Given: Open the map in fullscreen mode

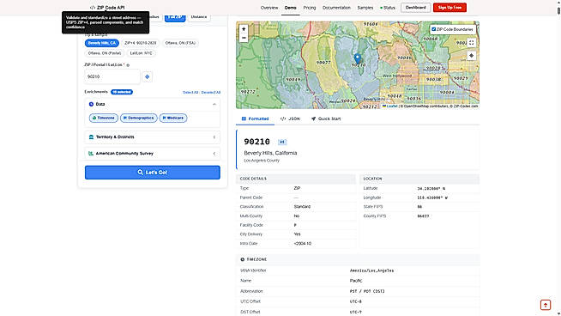Looking at the screenshot, I should click(471, 43).
